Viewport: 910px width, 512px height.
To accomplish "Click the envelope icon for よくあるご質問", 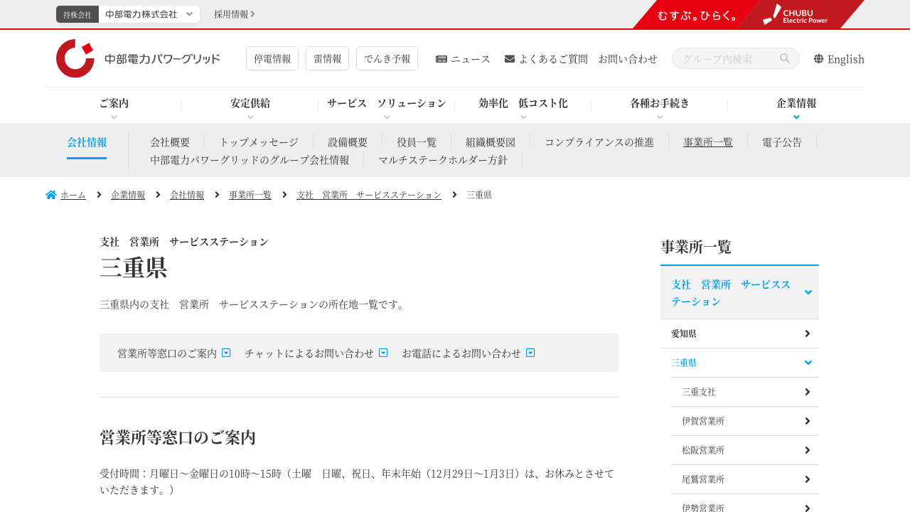I will point(510,59).
